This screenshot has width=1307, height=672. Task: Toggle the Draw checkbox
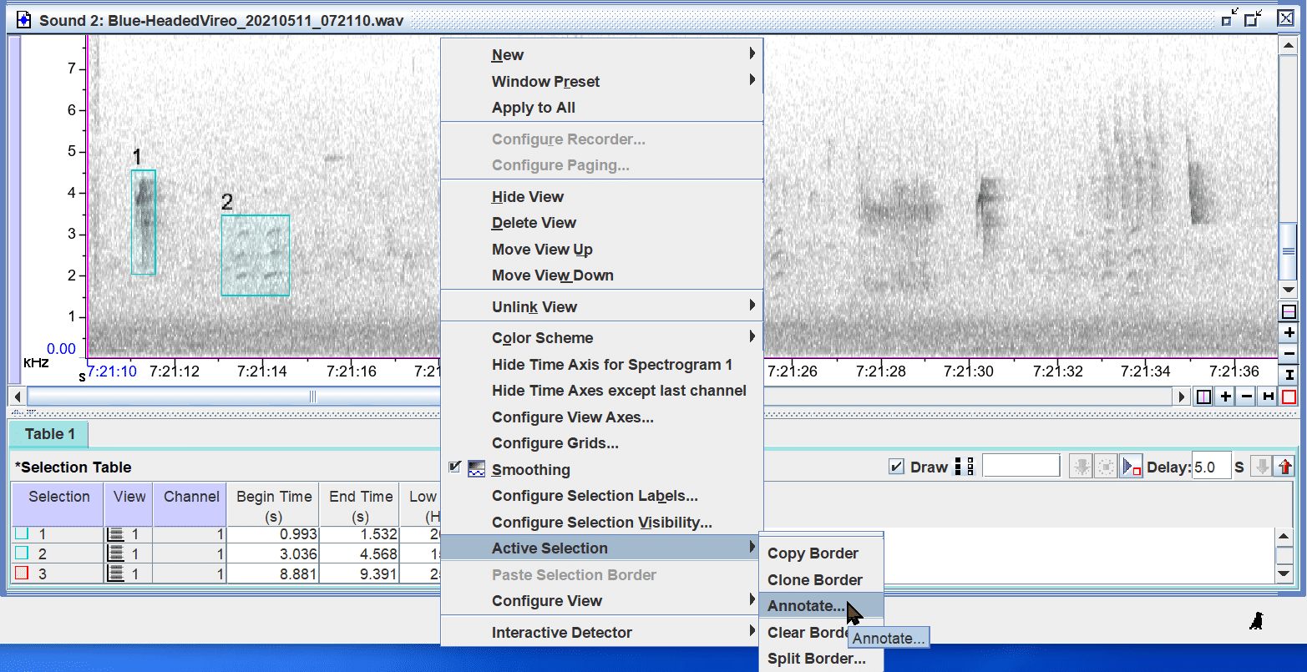click(896, 467)
